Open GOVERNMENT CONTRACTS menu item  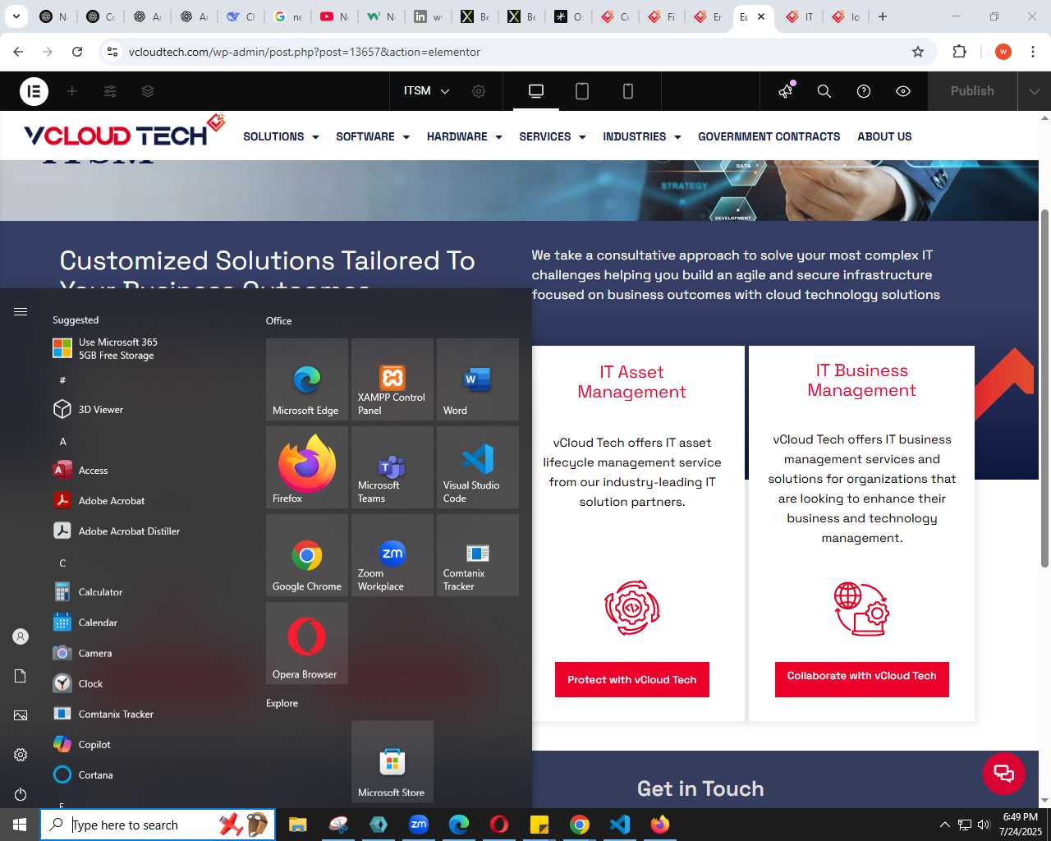tap(769, 136)
